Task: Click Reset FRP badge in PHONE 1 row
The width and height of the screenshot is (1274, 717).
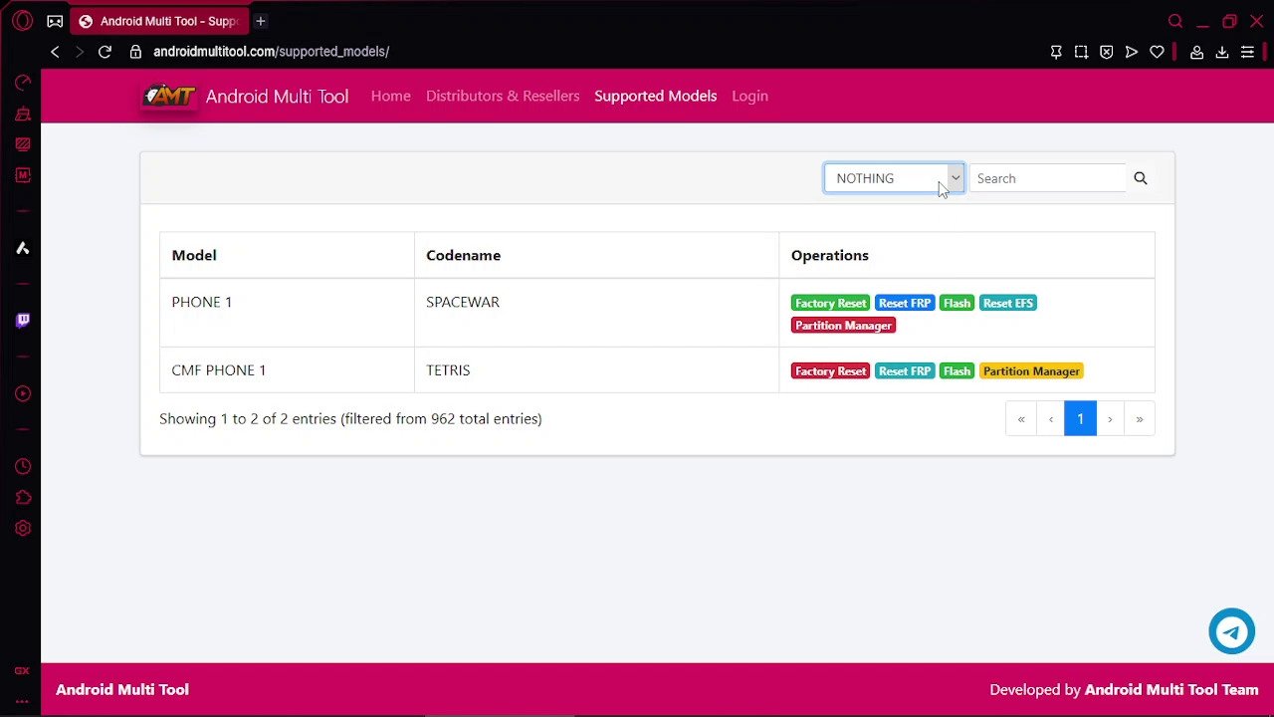Action: pyautogui.click(x=905, y=303)
